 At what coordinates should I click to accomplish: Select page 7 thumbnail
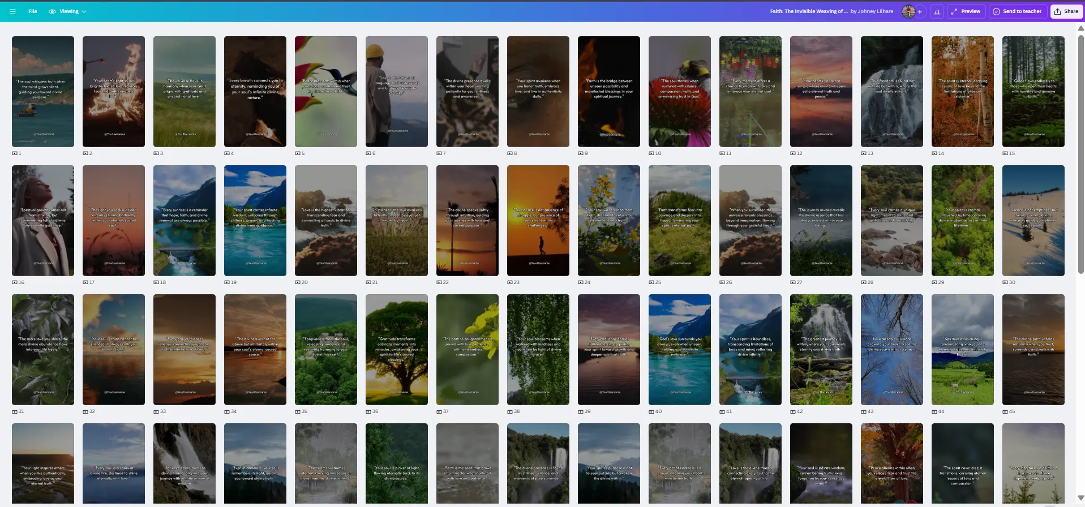click(x=468, y=92)
